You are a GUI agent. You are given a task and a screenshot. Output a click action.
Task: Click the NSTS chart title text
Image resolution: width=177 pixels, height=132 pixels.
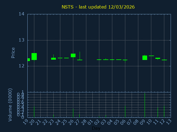coord(98,7)
